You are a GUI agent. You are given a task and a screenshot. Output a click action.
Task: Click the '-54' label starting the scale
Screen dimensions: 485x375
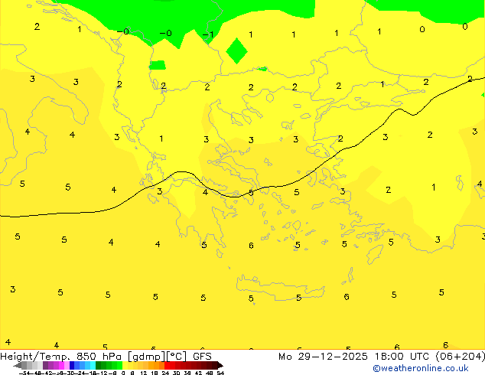24,373
